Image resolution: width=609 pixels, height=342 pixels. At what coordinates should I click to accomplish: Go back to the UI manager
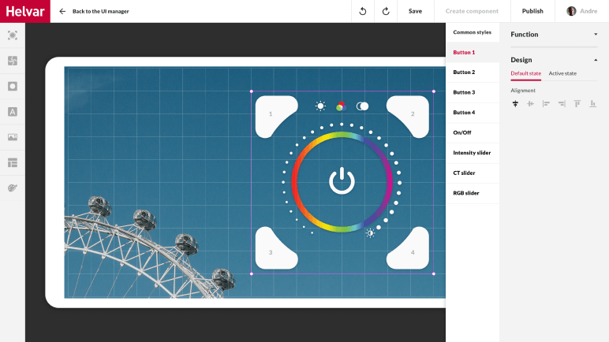[x=101, y=11]
